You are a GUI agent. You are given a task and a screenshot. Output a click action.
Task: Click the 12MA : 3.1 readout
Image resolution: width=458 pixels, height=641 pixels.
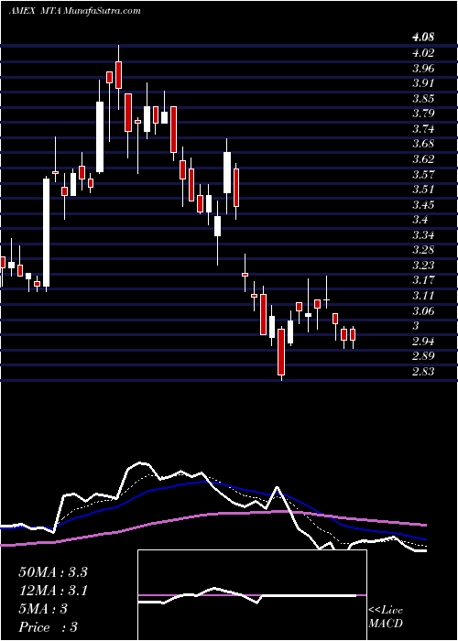[53, 591]
